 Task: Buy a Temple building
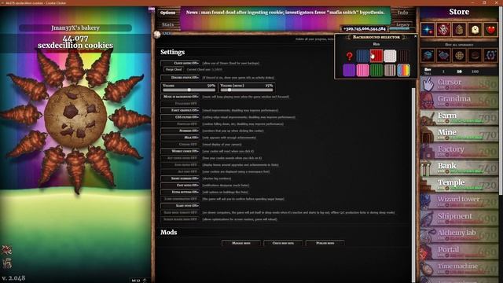coord(459,185)
